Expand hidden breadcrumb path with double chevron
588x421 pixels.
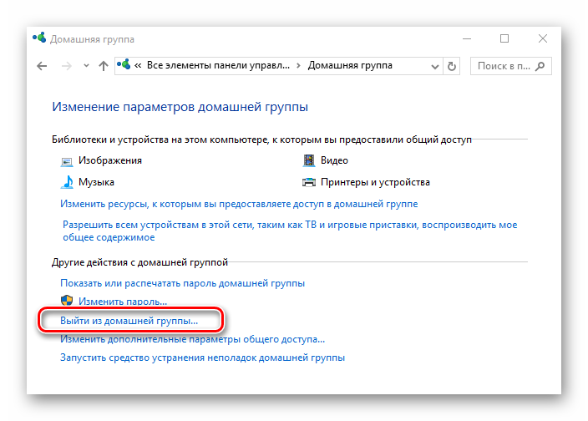pos(138,66)
